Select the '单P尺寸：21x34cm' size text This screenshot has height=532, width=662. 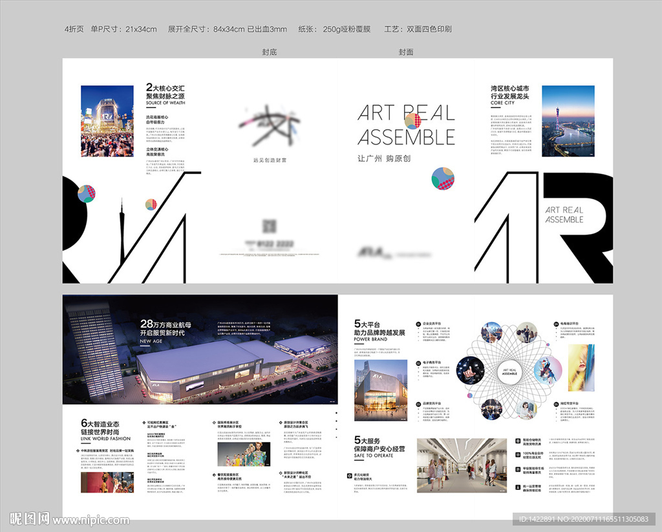(123, 29)
